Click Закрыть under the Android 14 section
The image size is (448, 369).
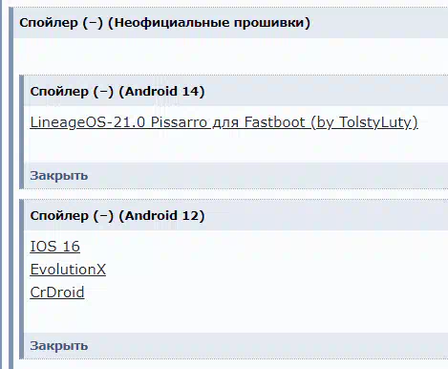pos(59,176)
